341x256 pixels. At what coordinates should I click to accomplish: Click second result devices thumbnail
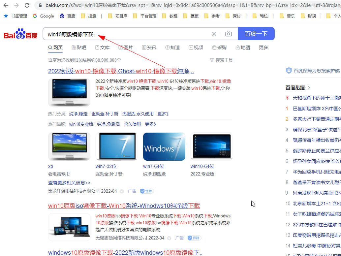pyautogui.click(x=69, y=227)
